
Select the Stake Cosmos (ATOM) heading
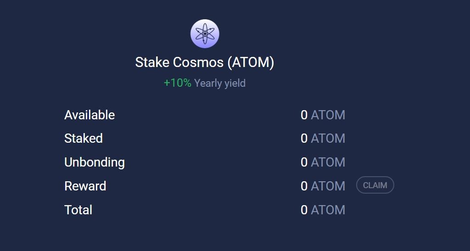[x=205, y=62]
